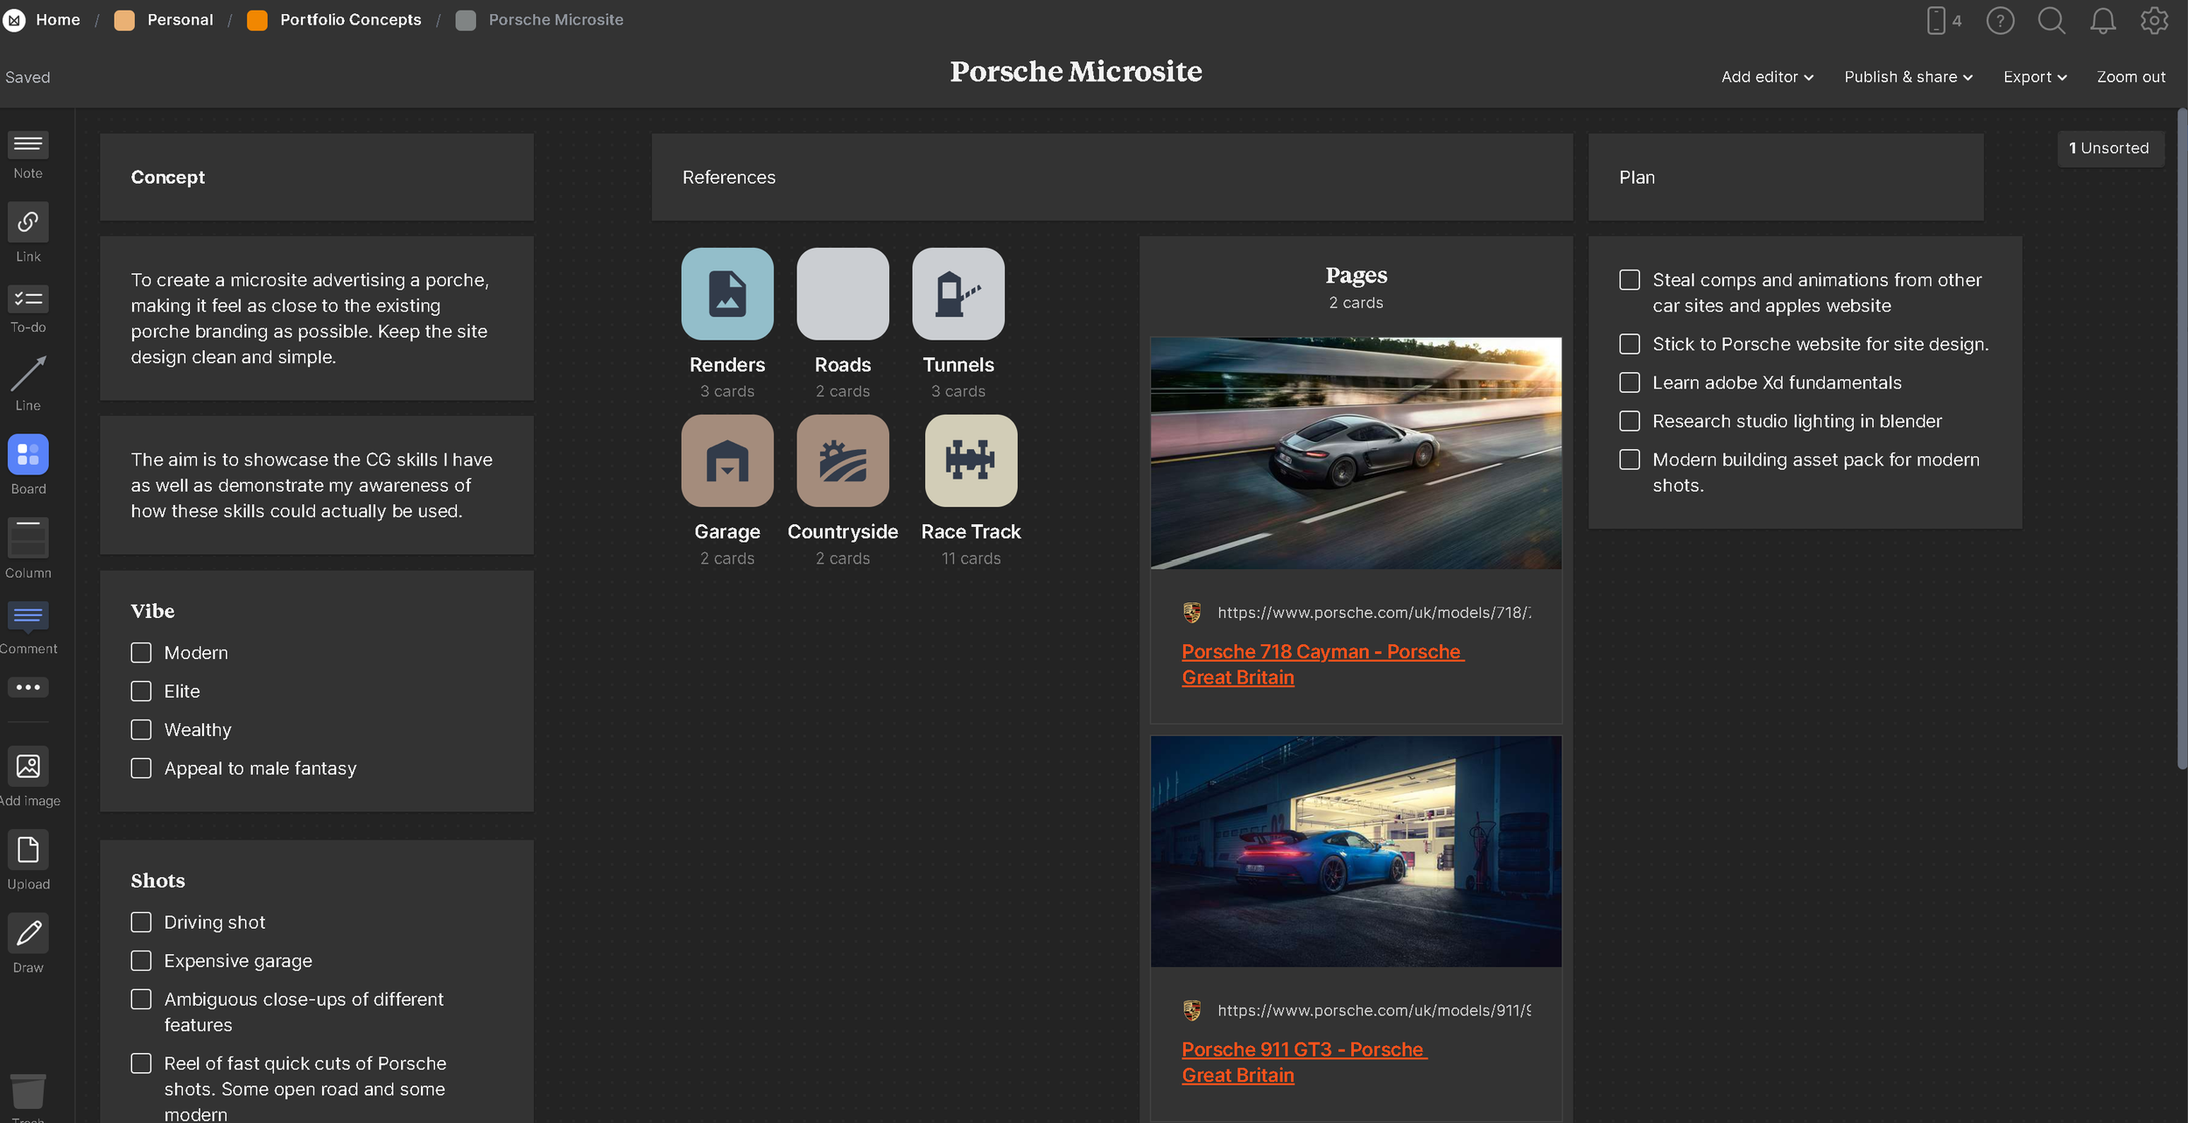Image resolution: width=2188 pixels, height=1123 pixels.
Task: Open the Countryside board icon
Action: [x=843, y=460]
